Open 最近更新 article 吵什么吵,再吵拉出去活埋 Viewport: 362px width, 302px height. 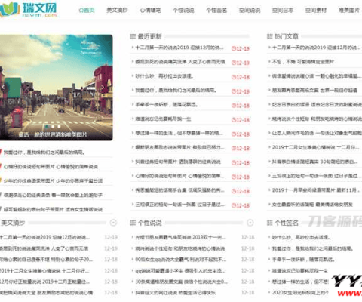164,75
